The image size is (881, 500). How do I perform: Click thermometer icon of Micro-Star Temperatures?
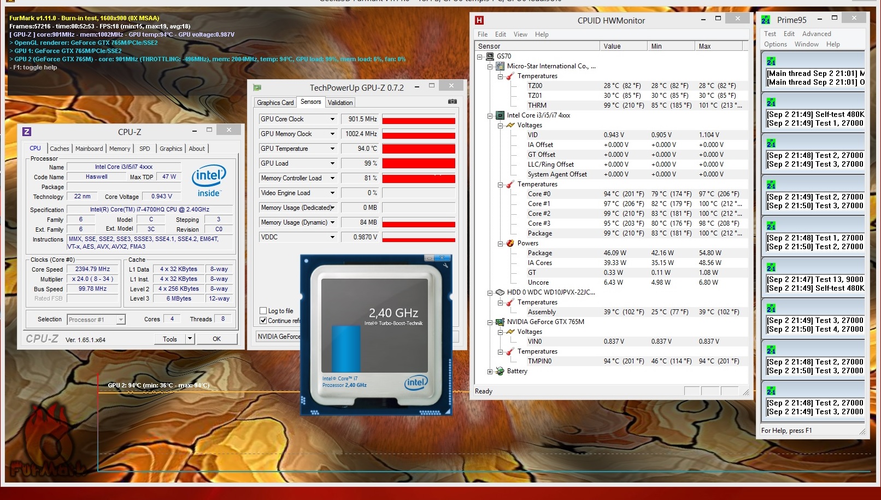510,76
